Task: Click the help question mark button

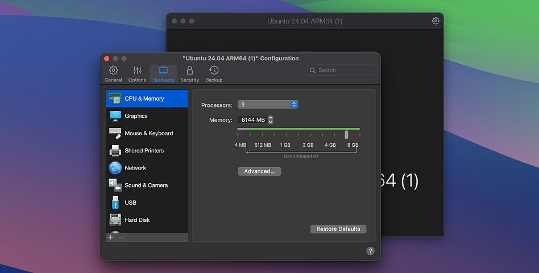Action: click(x=370, y=251)
